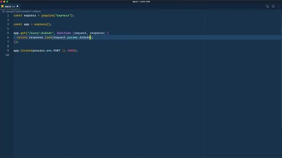Click the window title 'app.js — curso-node'
The image size is (282, 158).
tap(141, 1)
